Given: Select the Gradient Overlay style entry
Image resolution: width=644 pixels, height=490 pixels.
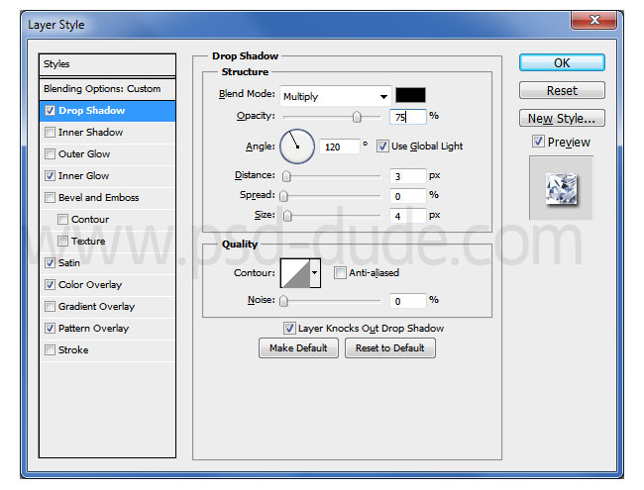Looking at the screenshot, I should [107, 307].
